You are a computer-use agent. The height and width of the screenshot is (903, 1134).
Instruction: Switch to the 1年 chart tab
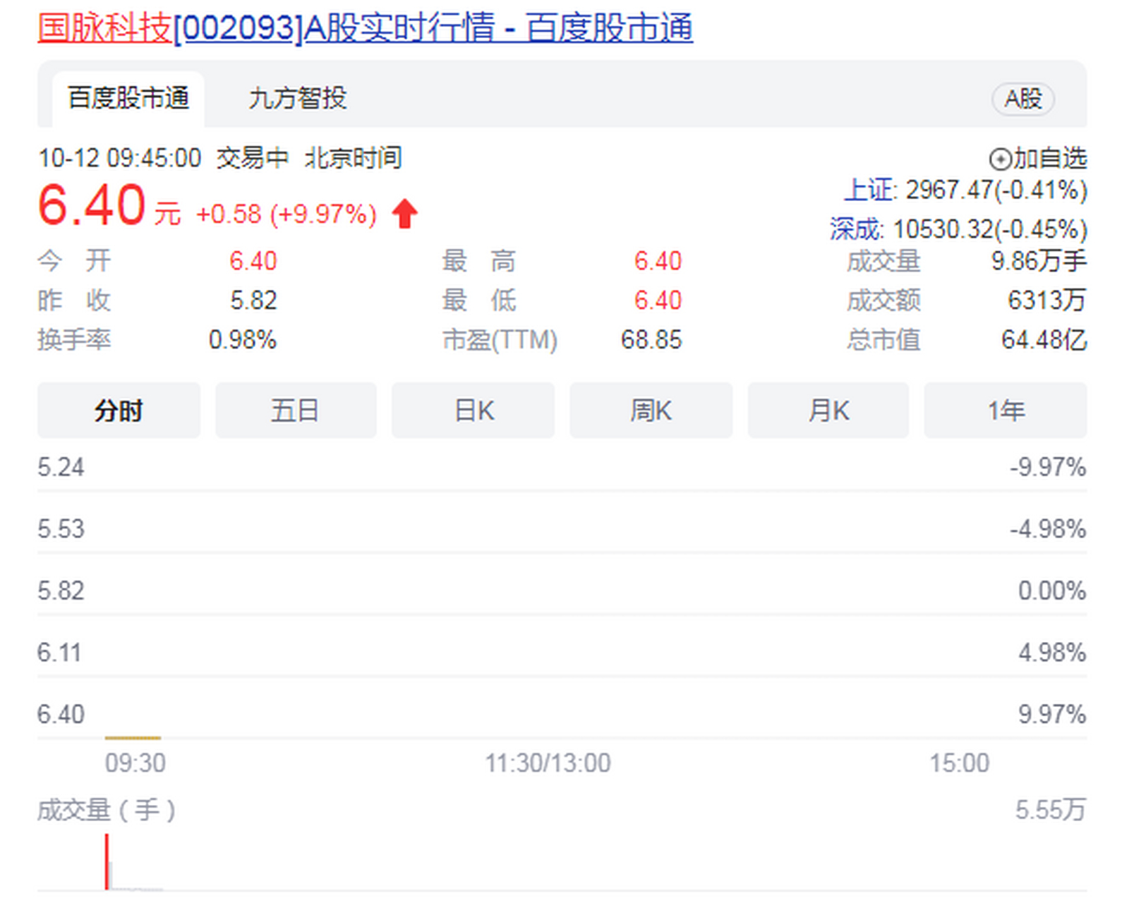click(x=1006, y=411)
